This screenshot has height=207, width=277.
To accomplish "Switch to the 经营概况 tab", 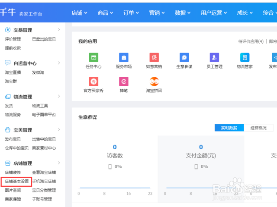I will pos(258,128).
